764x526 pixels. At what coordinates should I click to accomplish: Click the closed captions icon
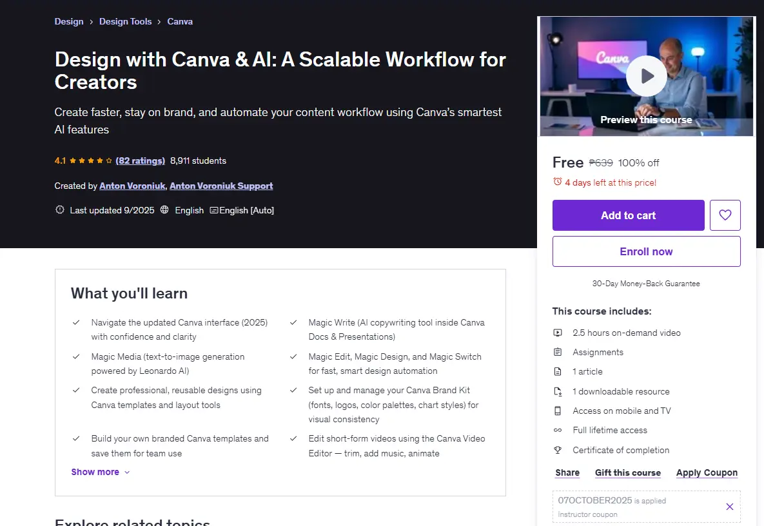coord(213,210)
